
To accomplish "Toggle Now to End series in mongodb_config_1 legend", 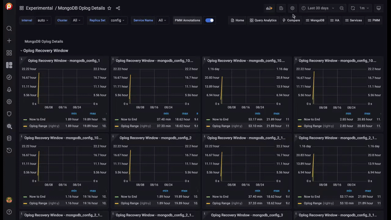I will click(x=37, y=119).
